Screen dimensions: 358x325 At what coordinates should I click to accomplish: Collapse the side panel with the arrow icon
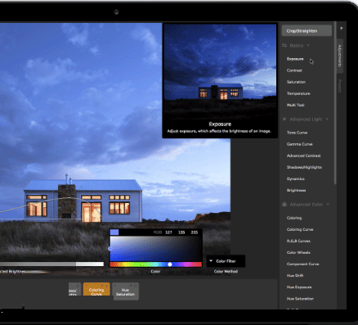[342, 28]
